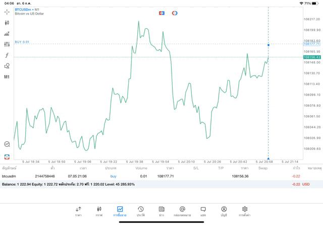Open the indicators function icon
The width and height of the screenshot is (323, 225).
(7, 55)
